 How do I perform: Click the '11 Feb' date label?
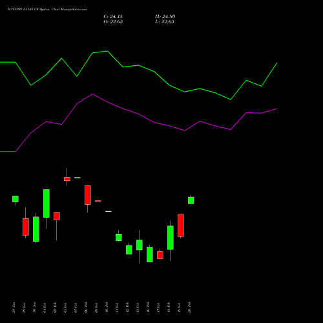coord(118,307)
